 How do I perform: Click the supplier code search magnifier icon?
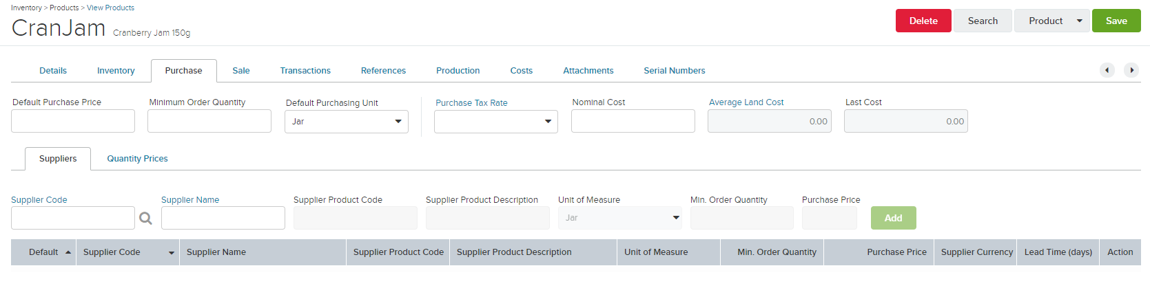click(x=145, y=218)
